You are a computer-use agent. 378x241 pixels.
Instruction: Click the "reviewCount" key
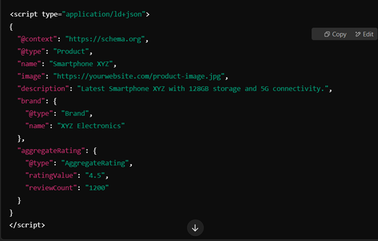(51, 188)
